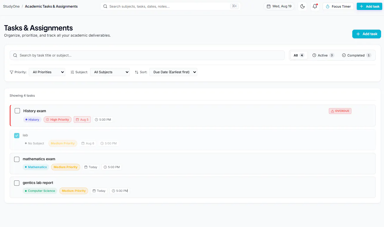This screenshot has height=227, width=384.
Task: Open the All Subjects dropdown
Action: pyautogui.click(x=110, y=72)
